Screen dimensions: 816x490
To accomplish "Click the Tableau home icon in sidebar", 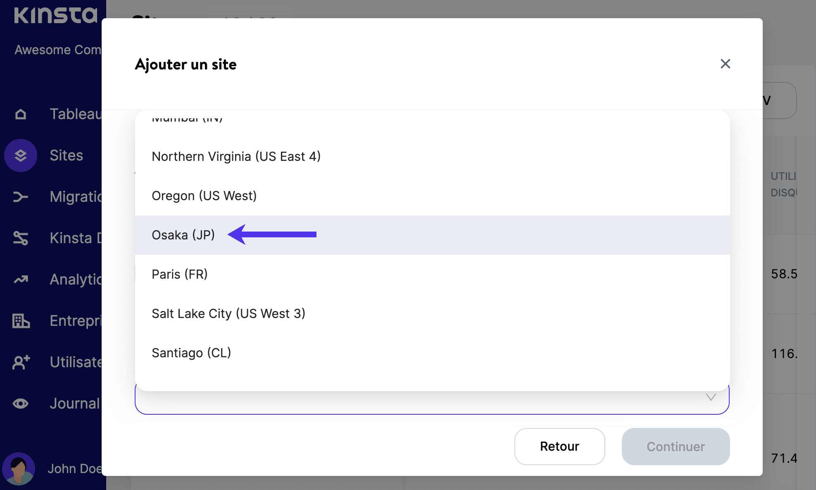I will (21, 114).
